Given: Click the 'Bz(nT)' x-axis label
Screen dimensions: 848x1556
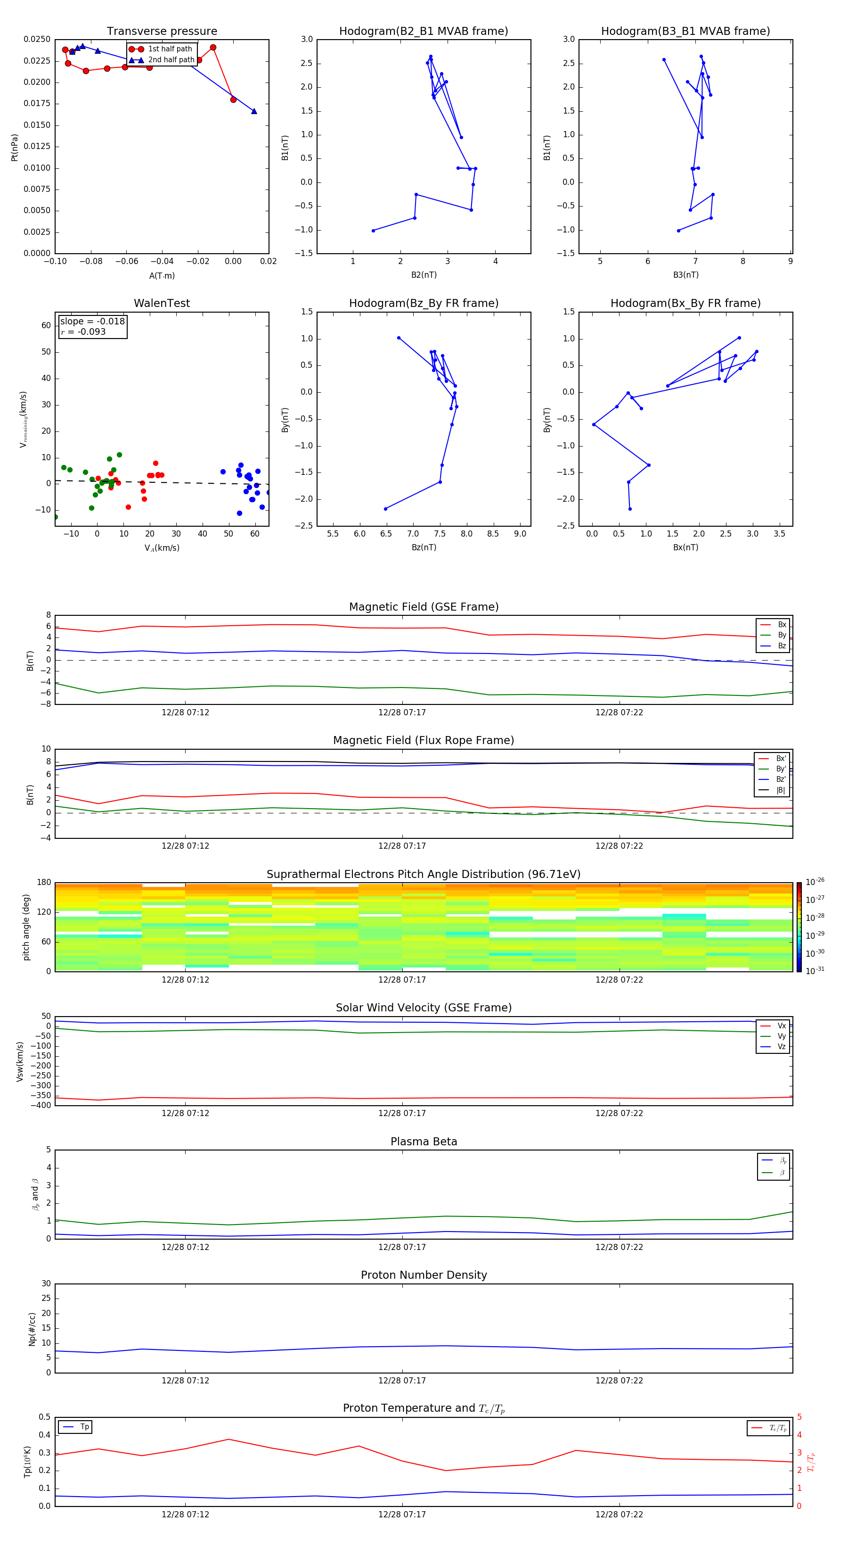Looking at the screenshot, I should pos(424,547).
